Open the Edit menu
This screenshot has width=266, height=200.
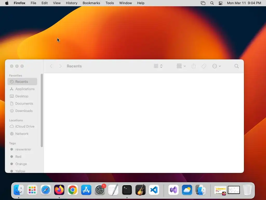(44, 3)
